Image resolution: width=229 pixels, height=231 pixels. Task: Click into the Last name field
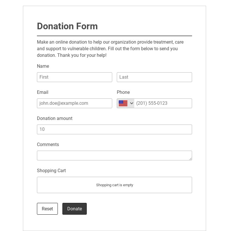[x=154, y=77]
